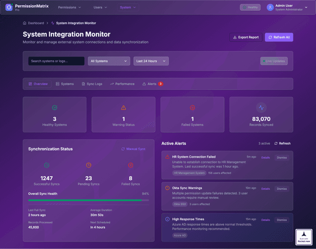
Task: Open the All Systems dropdown
Action: [109, 61]
